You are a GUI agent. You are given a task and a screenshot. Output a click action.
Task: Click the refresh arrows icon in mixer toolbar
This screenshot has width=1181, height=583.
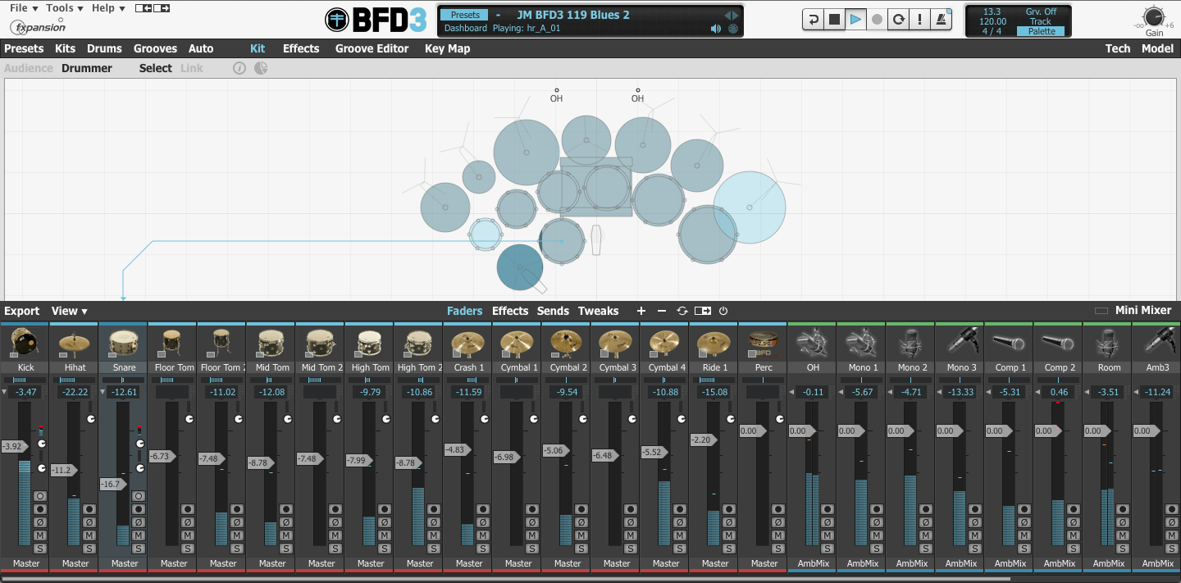coord(682,311)
